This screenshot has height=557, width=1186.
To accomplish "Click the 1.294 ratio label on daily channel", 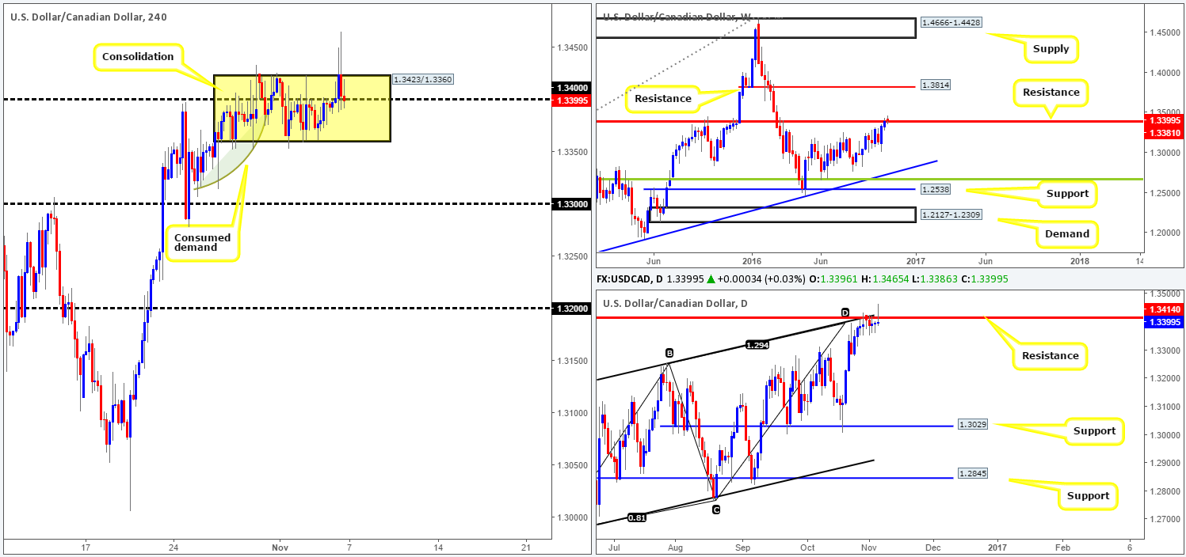I will [757, 345].
